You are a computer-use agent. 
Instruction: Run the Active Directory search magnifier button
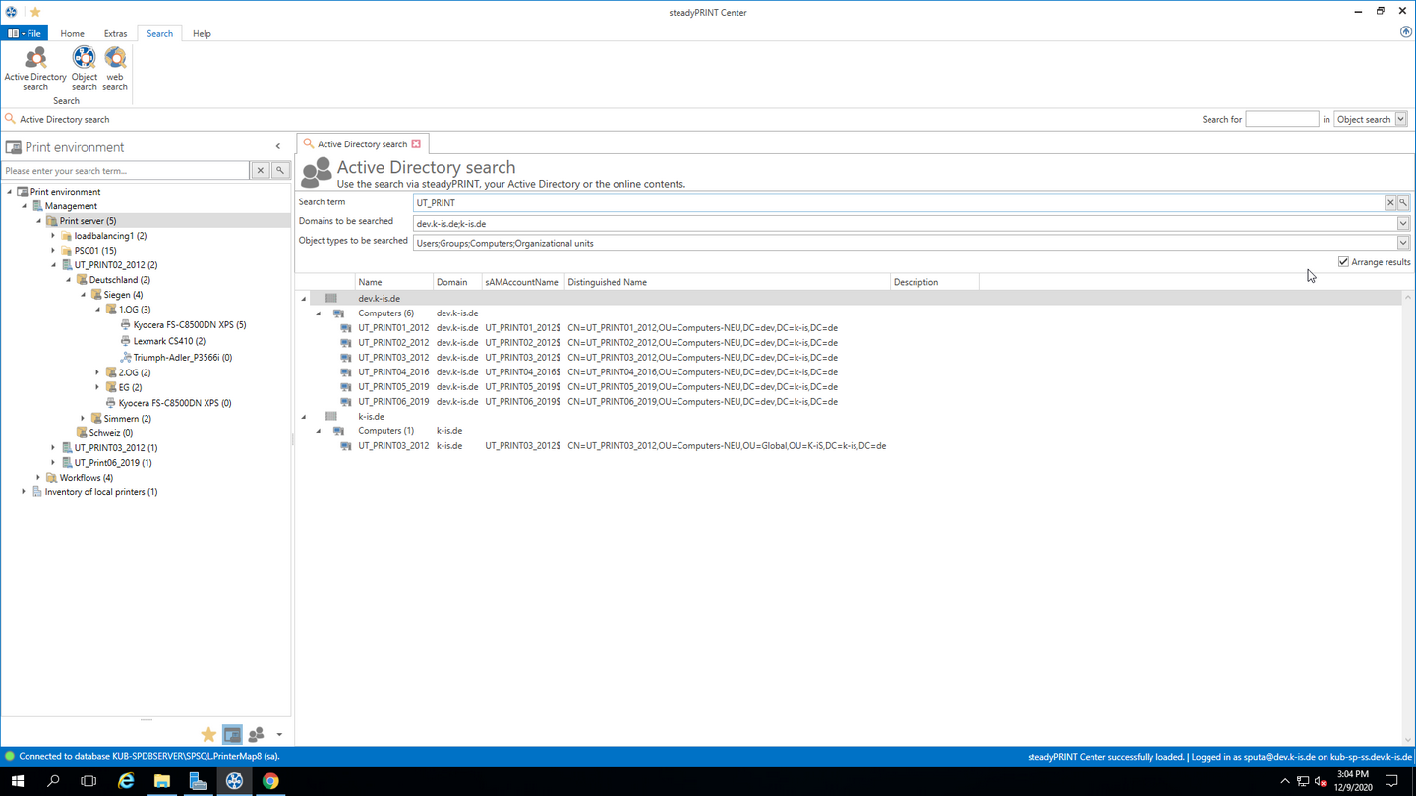click(x=1403, y=202)
